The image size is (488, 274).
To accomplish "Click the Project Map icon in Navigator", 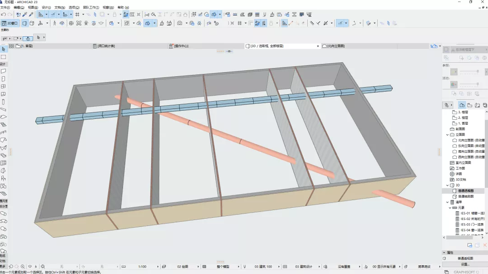I will point(462,105).
